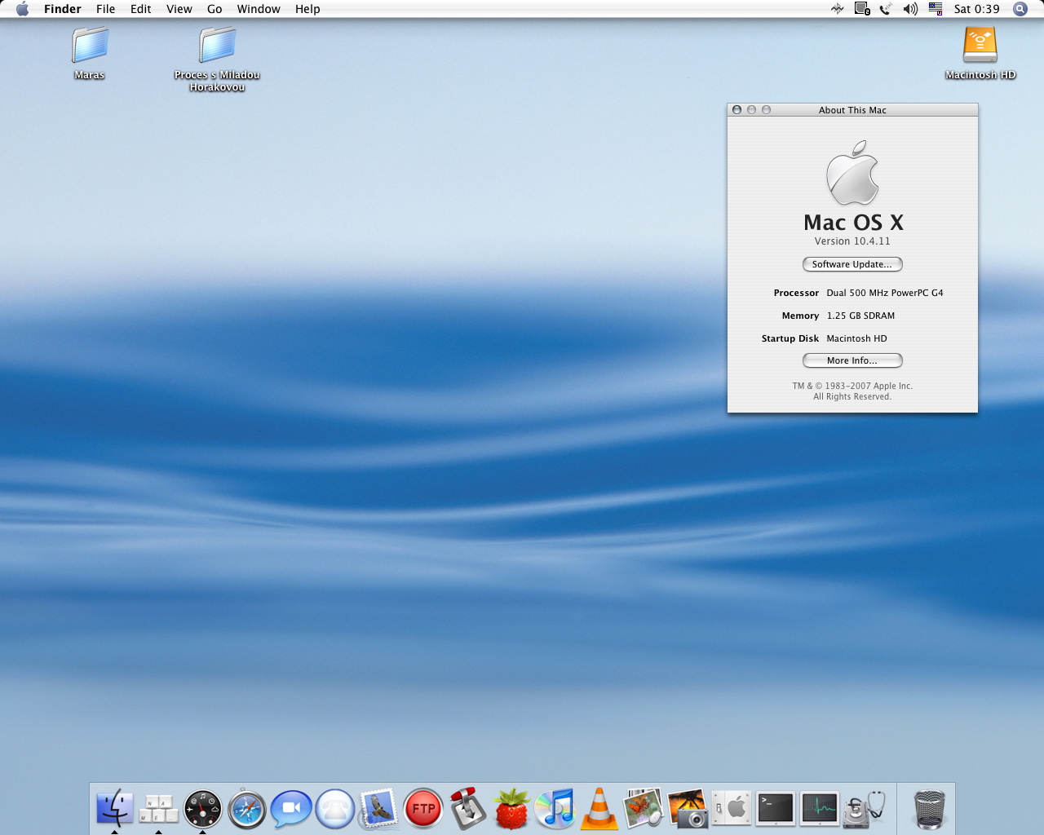Open iChat from the Dock
This screenshot has width=1044, height=835.
(x=291, y=809)
